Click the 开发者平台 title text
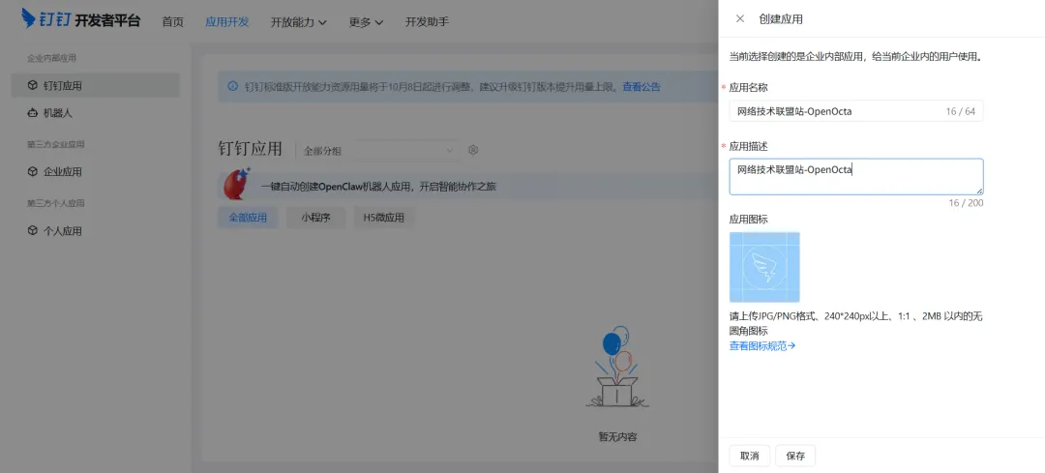1045x473 pixels. 107,20
